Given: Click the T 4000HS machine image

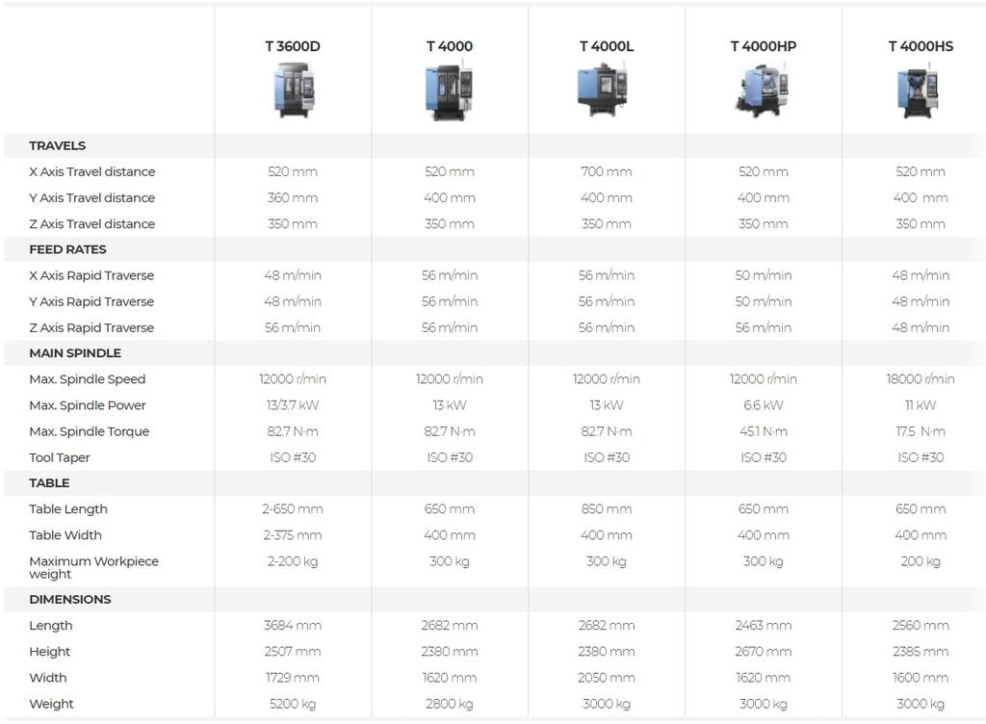Looking at the screenshot, I should click(x=919, y=91).
